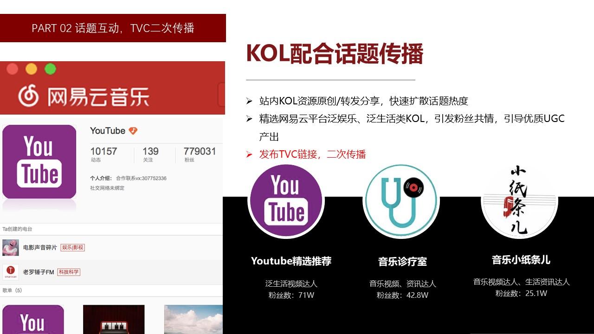Open the 电影声音碎片 radio cover image
Screen dimensions: 594x334
[x=11, y=248]
